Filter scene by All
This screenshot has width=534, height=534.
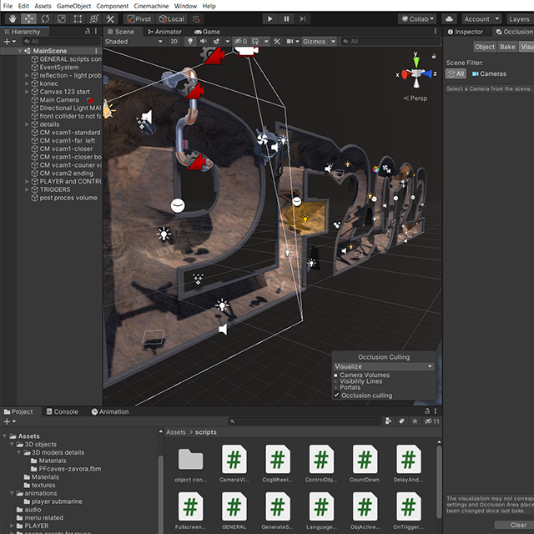(x=456, y=74)
